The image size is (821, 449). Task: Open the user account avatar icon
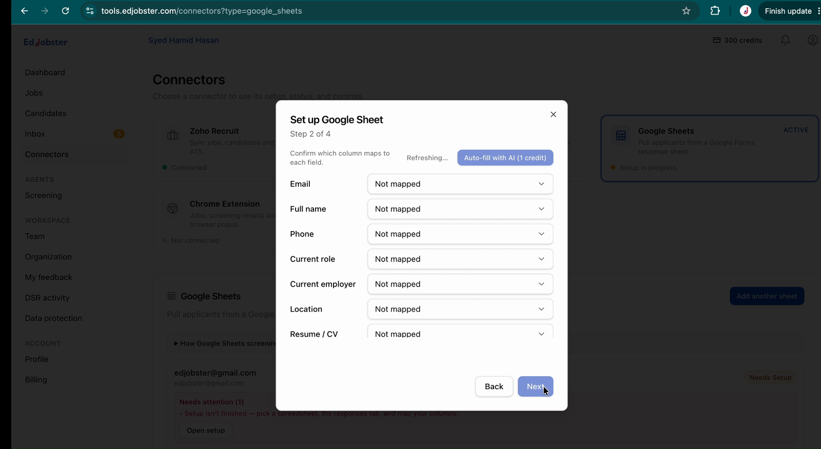(x=812, y=40)
